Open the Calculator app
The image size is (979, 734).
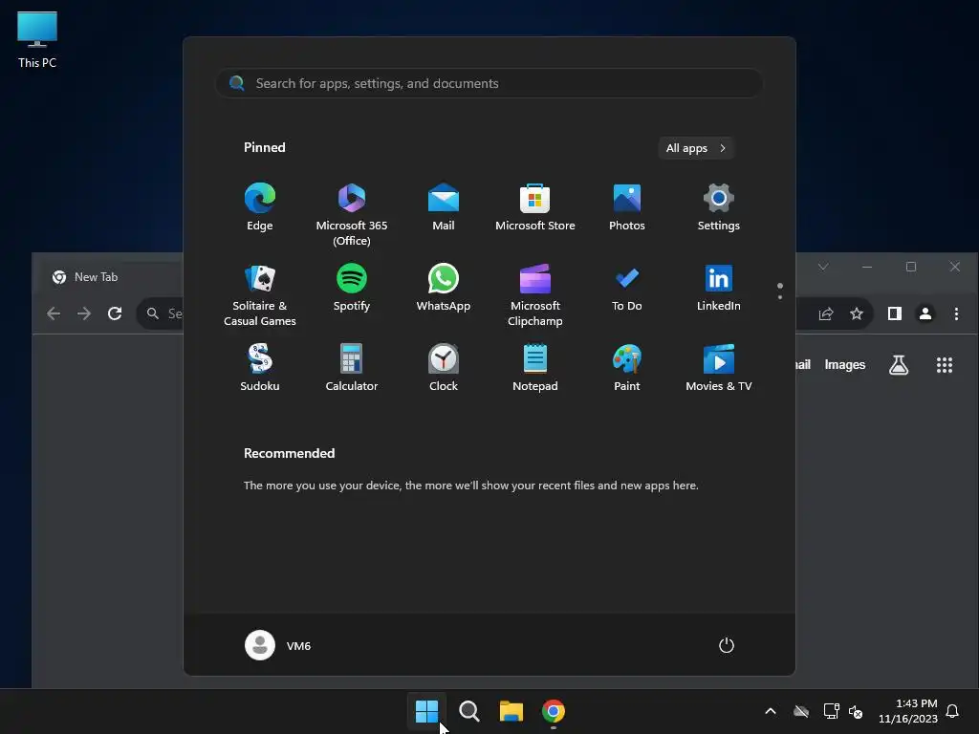pyautogui.click(x=352, y=368)
